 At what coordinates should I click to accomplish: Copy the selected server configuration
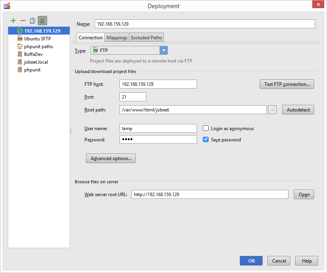click(33, 21)
